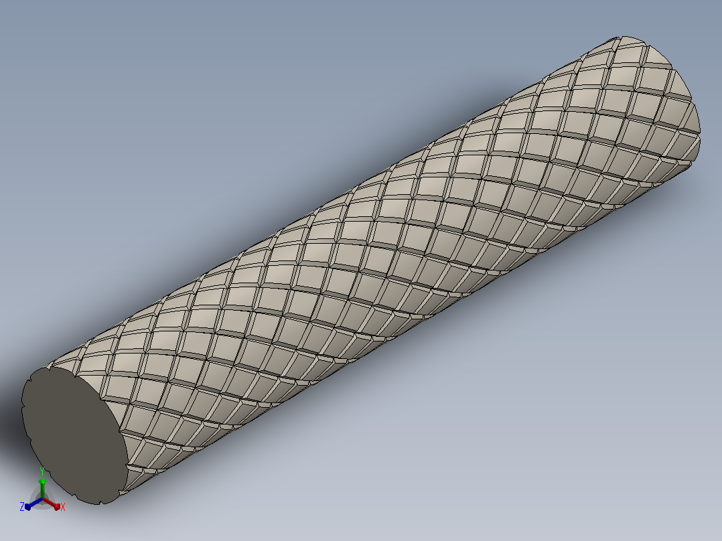Click the red X axis arrow of triad

coord(52,504)
